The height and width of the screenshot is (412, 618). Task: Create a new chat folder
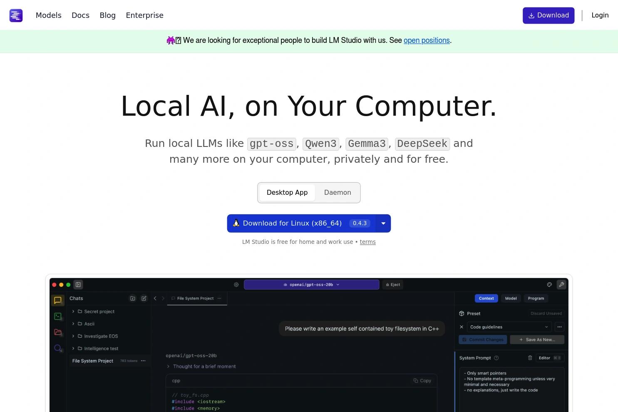(x=133, y=298)
